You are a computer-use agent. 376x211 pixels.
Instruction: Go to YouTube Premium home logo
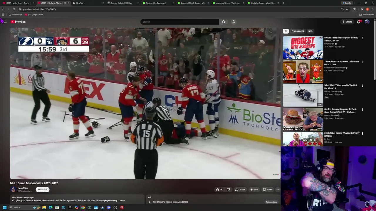point(18,22)
